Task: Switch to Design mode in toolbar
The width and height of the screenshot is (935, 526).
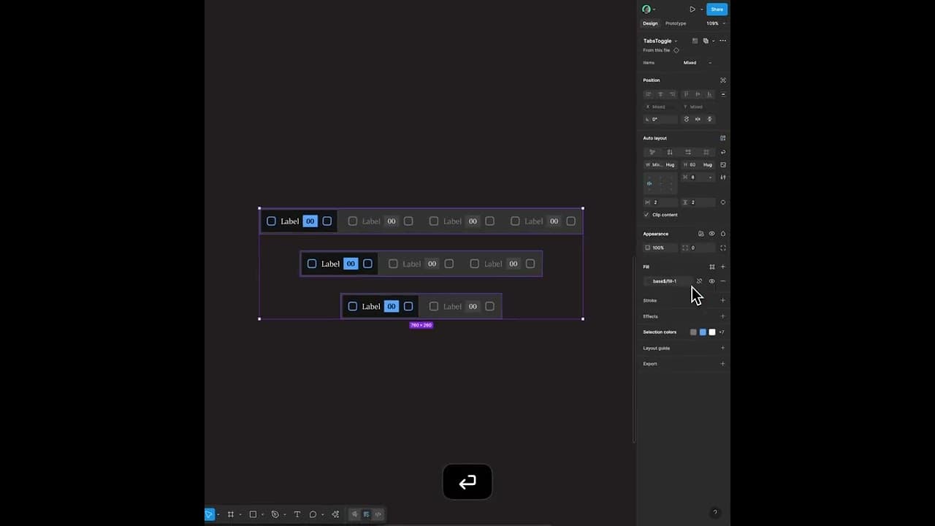Action: tap(367, 514)
